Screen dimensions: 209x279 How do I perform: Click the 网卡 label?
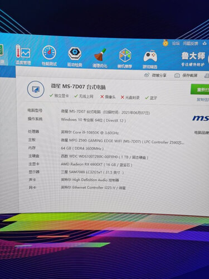[x=32, y=187]
